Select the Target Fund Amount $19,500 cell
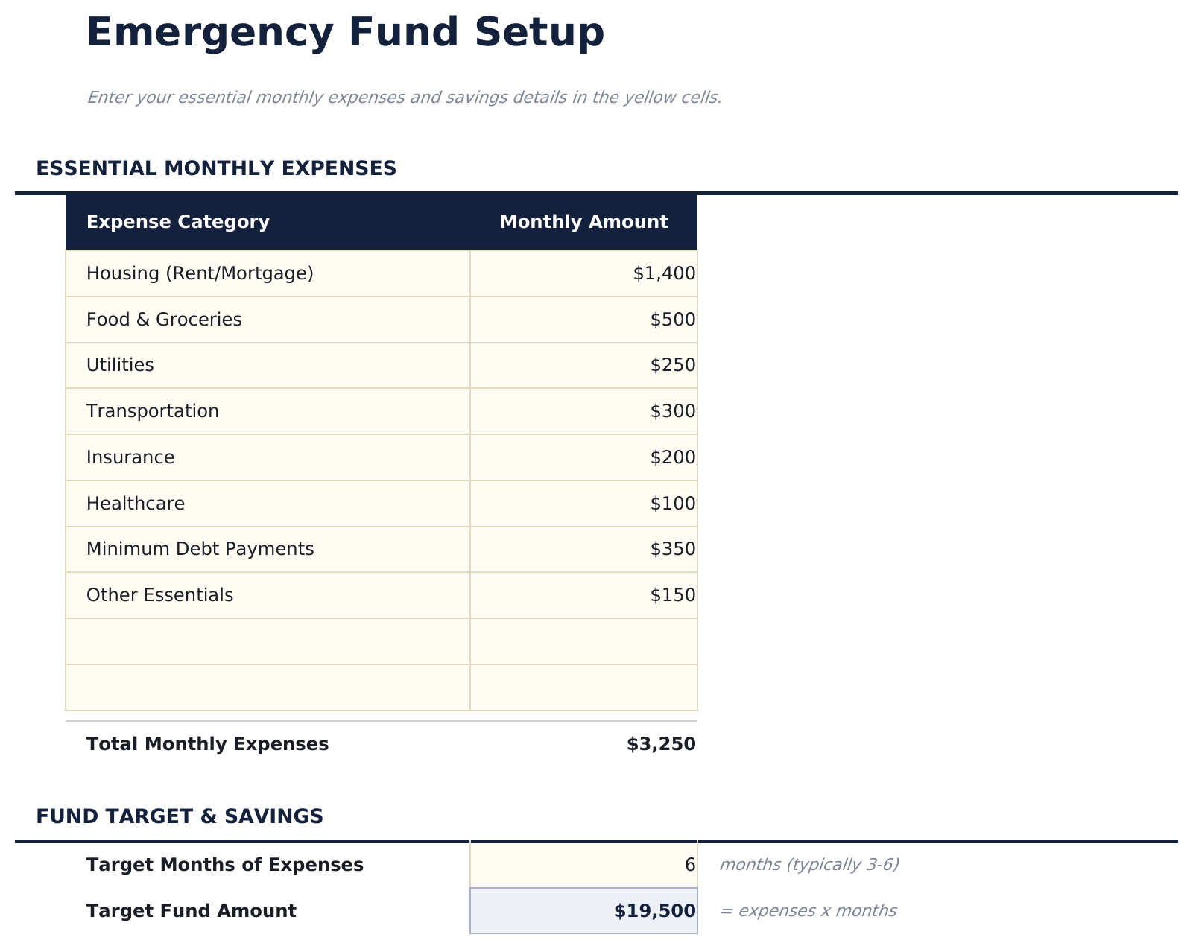Image resolution: width=1193 pixels, height=949 pixels. (x=583, y=911)
